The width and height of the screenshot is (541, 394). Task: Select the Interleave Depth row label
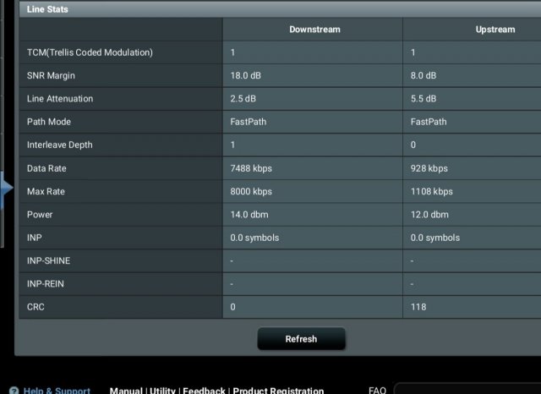point(60,145)
